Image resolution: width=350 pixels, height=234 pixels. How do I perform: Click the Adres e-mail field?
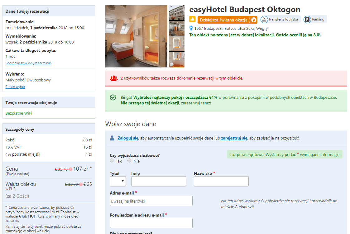151,201
